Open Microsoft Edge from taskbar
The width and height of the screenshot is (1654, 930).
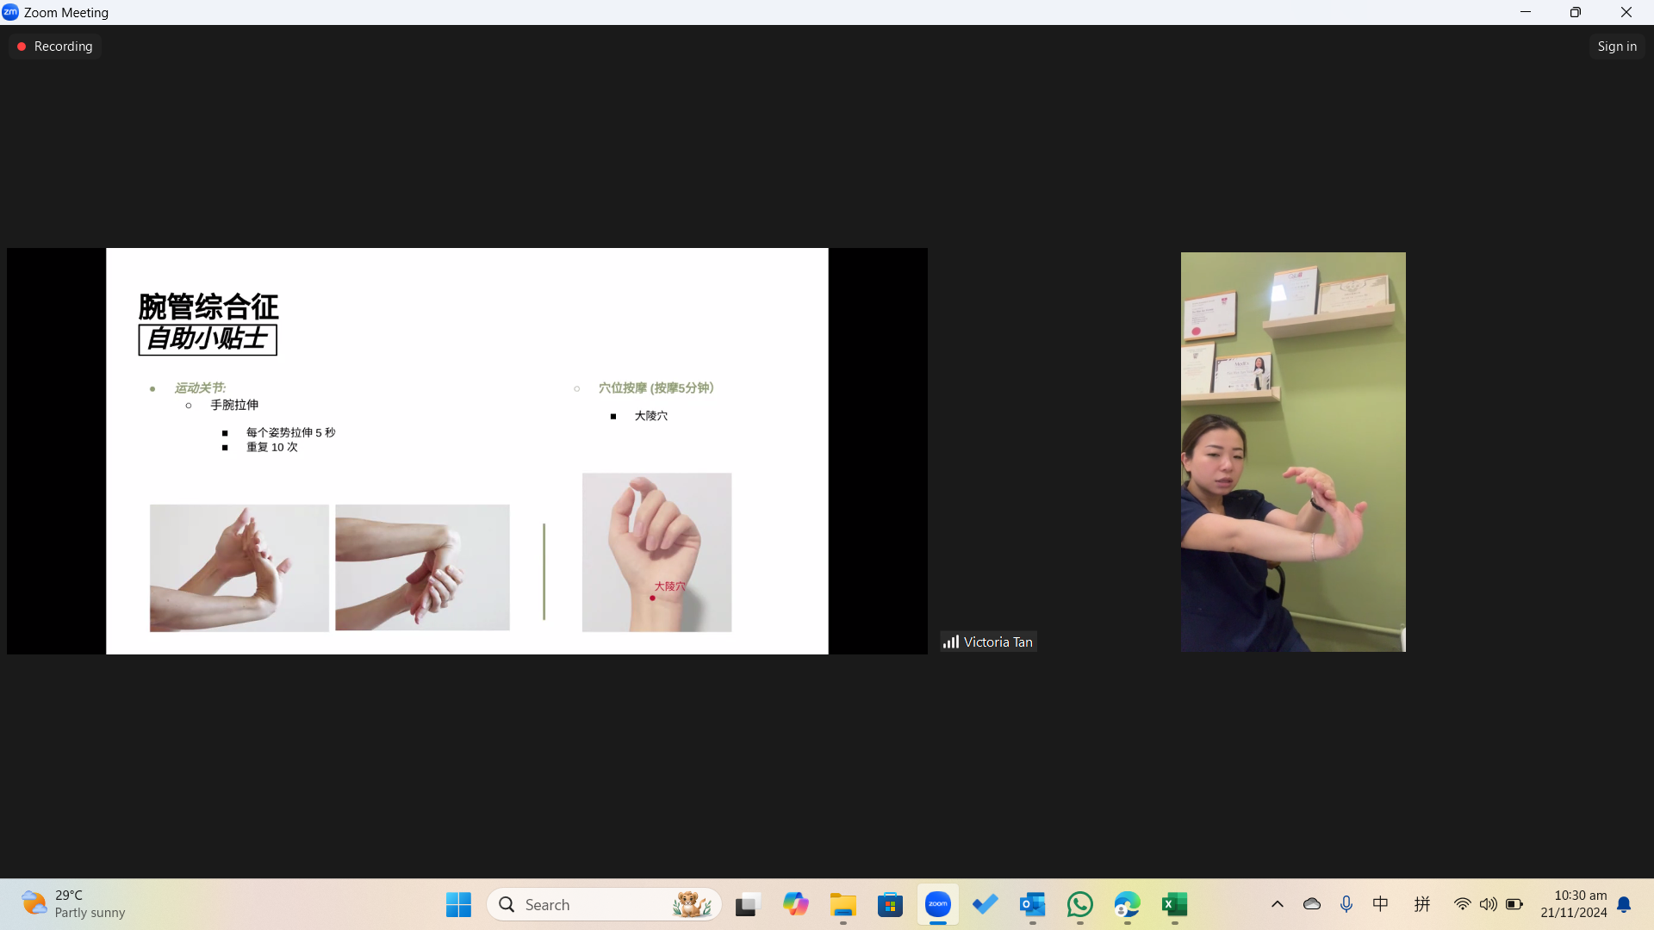click(1127, 904)
